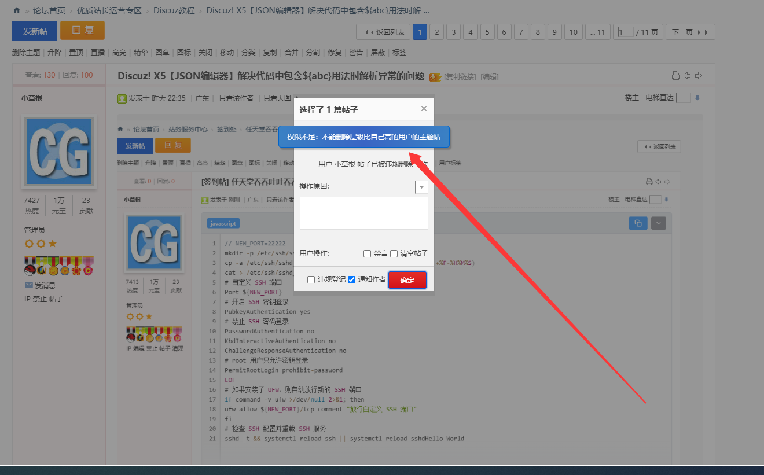The image size is (764, 475).
Task: Open page 6 in the pagination bar
Action: pyautogui.click(x=504, y=32)
